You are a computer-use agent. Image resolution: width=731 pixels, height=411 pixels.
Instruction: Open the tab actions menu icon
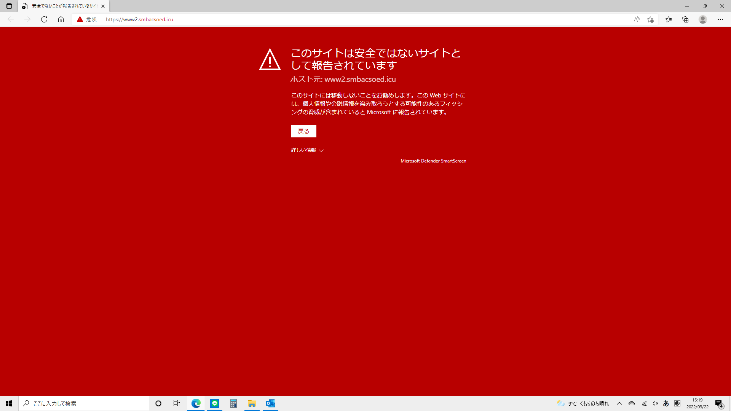tap(9, 6)
